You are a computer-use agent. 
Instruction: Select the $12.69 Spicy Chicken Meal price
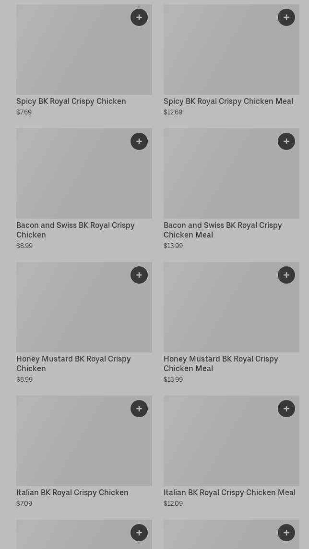(173, 112)
